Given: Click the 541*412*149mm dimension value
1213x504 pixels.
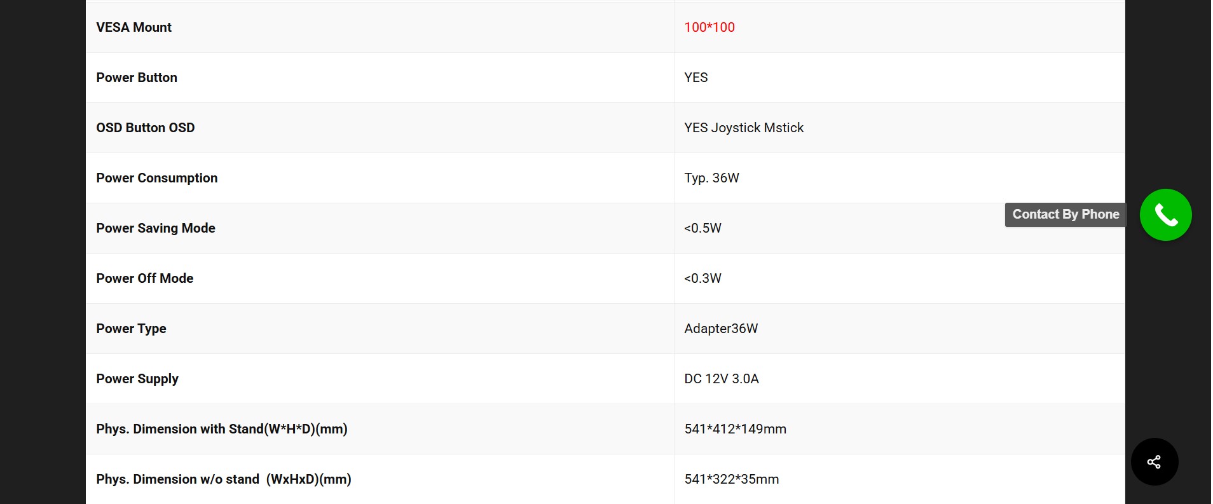Looking at the screenshot, I should coord(735,429).
